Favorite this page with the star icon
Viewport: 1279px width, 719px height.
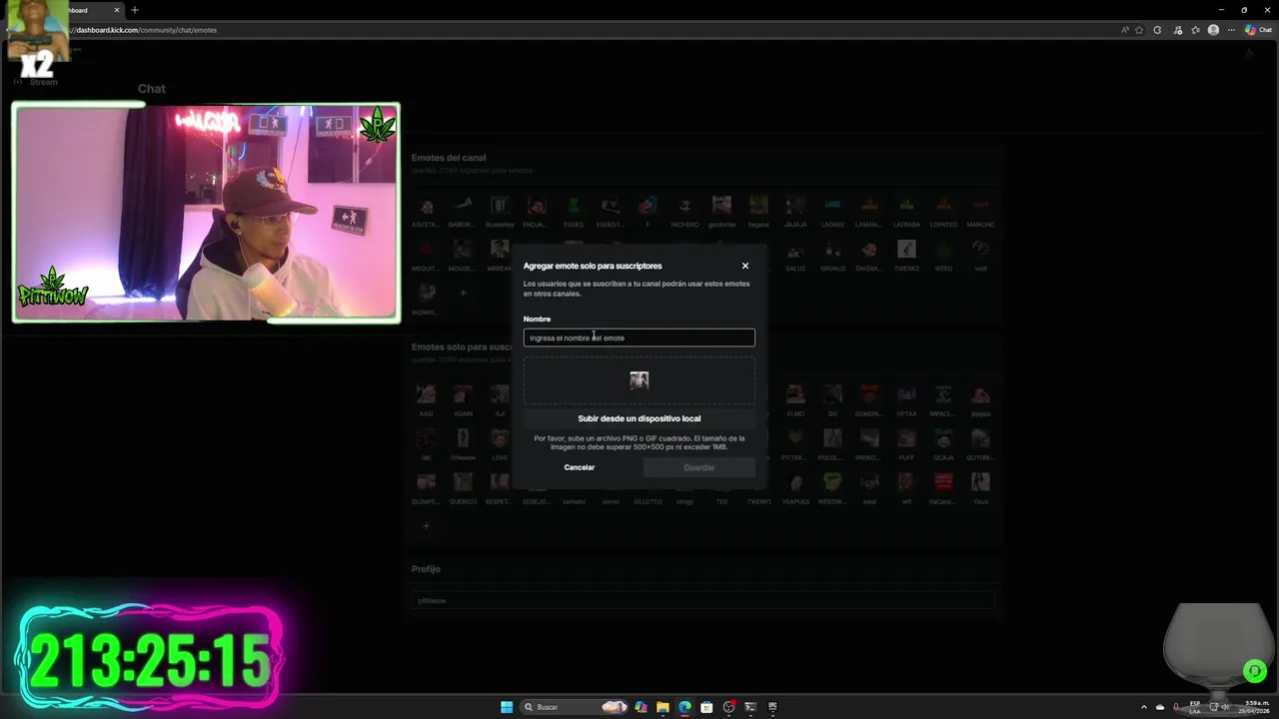pyautogui.click(x=1139, y=30)
